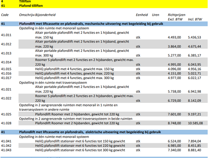Click price 4.977,00
This screenshot has width=209, height=158.
(174, 78)
